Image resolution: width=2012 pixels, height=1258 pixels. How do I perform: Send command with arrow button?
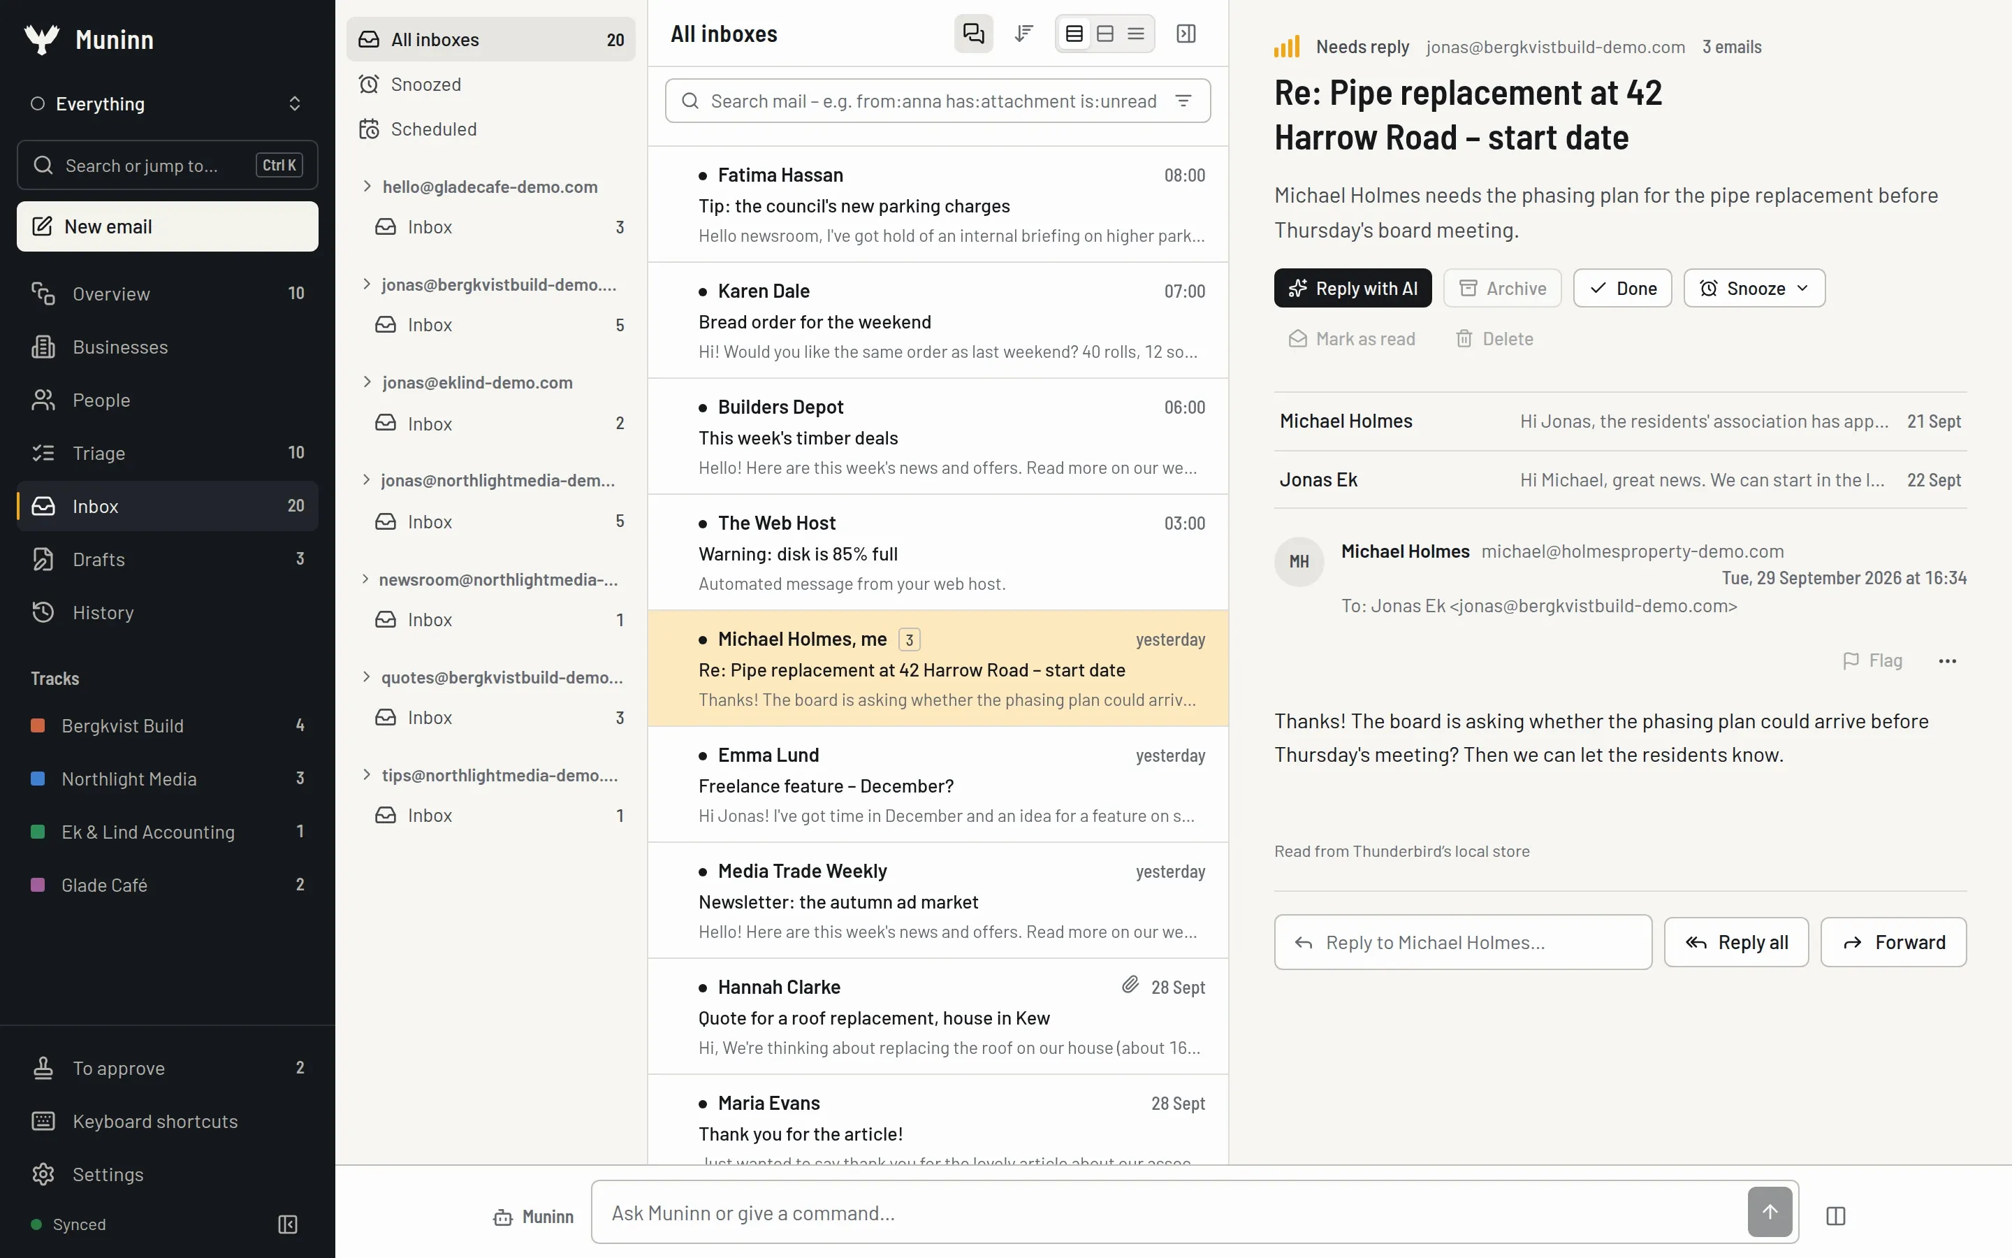click(x=1769, y=1213)
